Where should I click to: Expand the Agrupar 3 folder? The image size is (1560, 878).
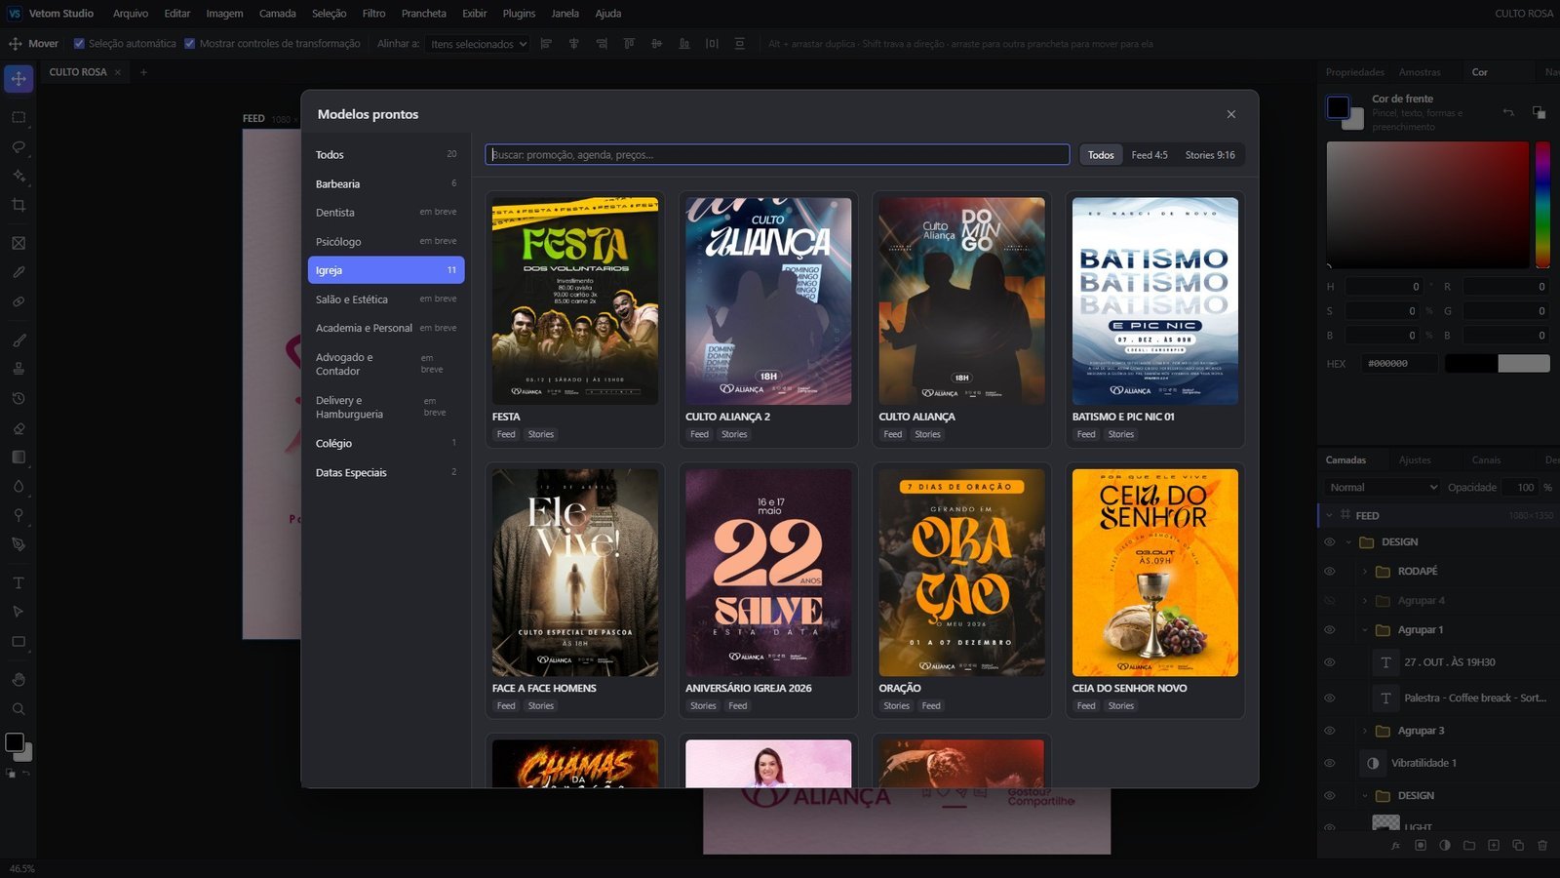click(x=1365, y=731)
